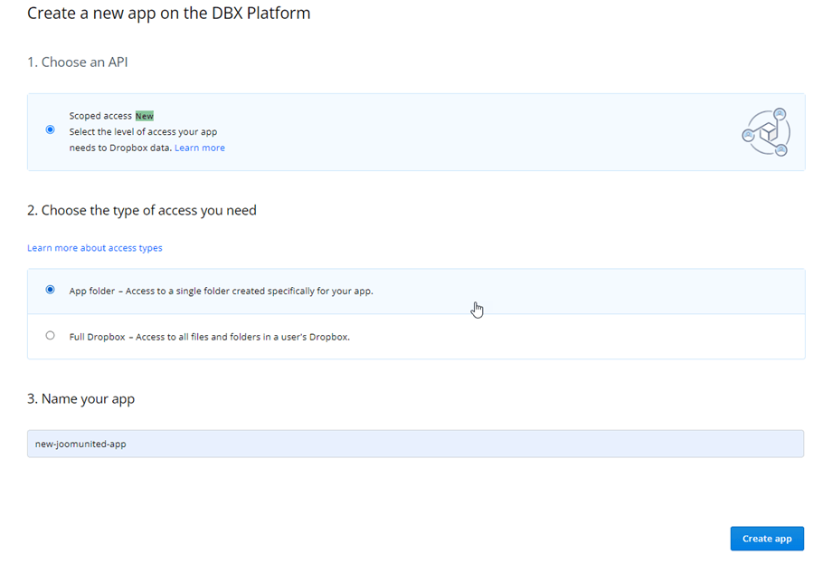Screen dimensions: 832x564
Task: Click empty middle of Scoped access panel
Action: [470, 132]
